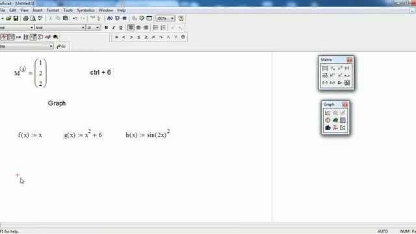Open the Tools menu
Viewport: 416px width, 234px height.
[68, 10]
